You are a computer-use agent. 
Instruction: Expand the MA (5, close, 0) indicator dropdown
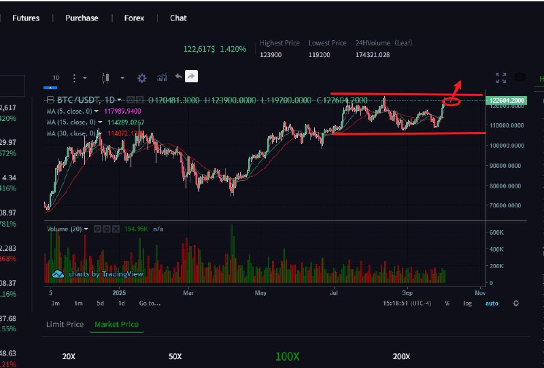97,111
